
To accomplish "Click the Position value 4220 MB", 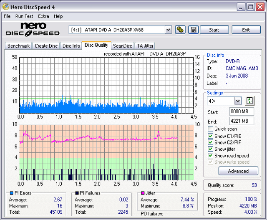I will coord(248,206).
